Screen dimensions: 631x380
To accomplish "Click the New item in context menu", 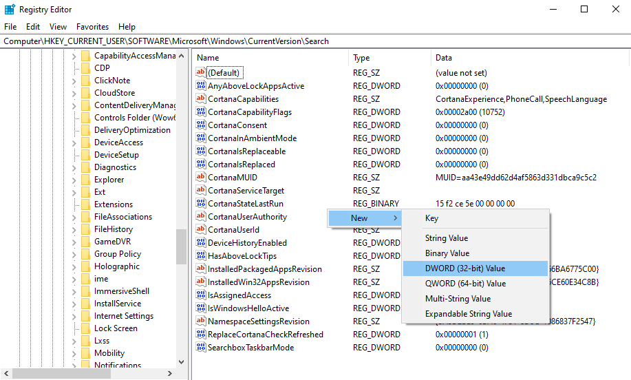I will pyautogui.click(x=365, y=218).
